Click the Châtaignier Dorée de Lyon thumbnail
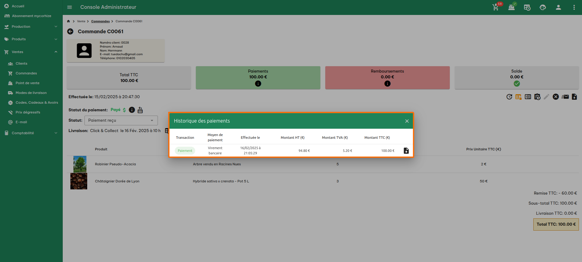 tap(79, 181)
